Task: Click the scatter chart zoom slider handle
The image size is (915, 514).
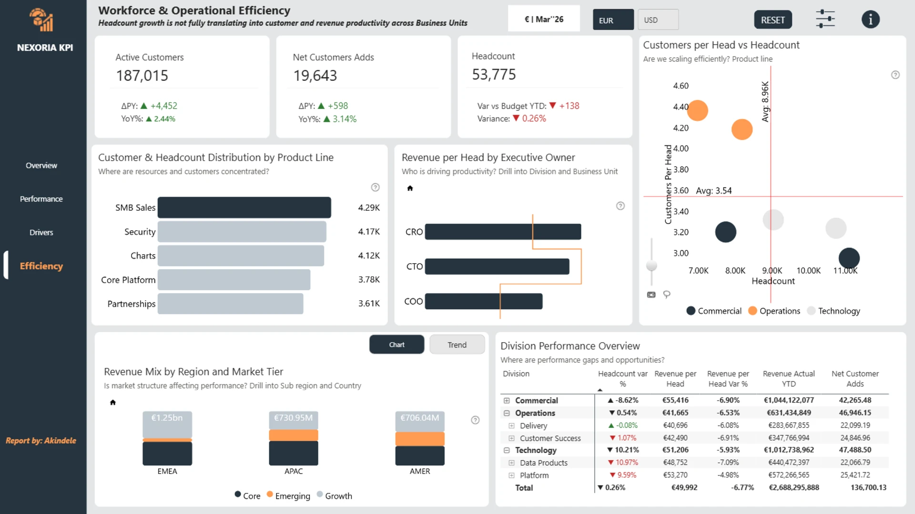Action: click(x=651, y=265)
